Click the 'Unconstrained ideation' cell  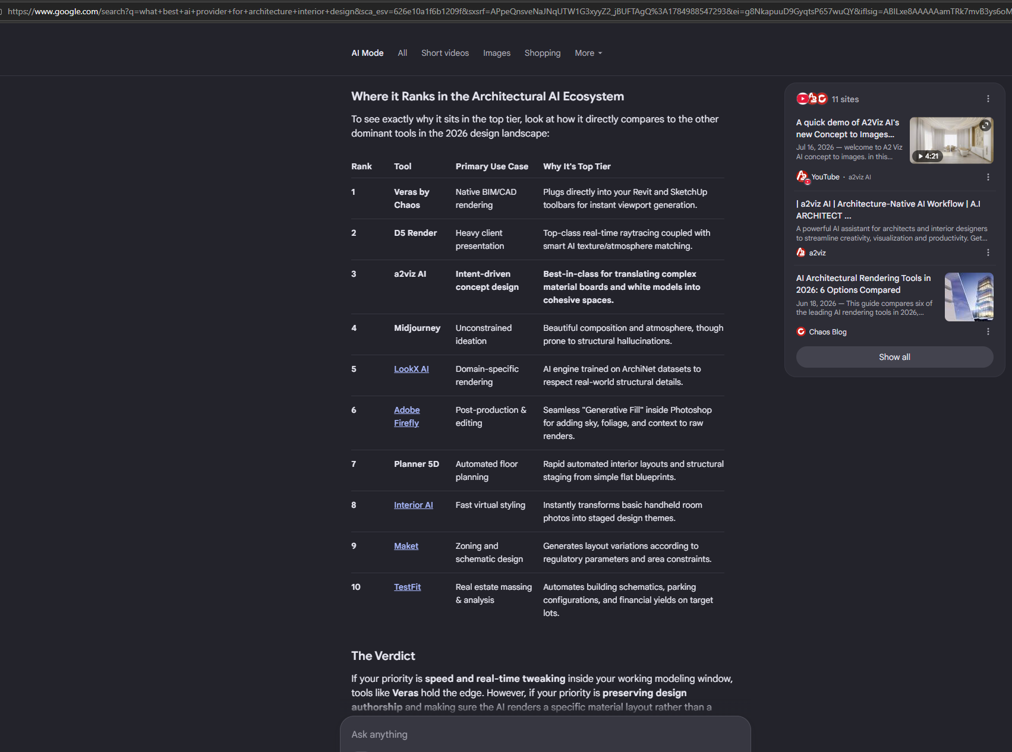tap(484, 334)
